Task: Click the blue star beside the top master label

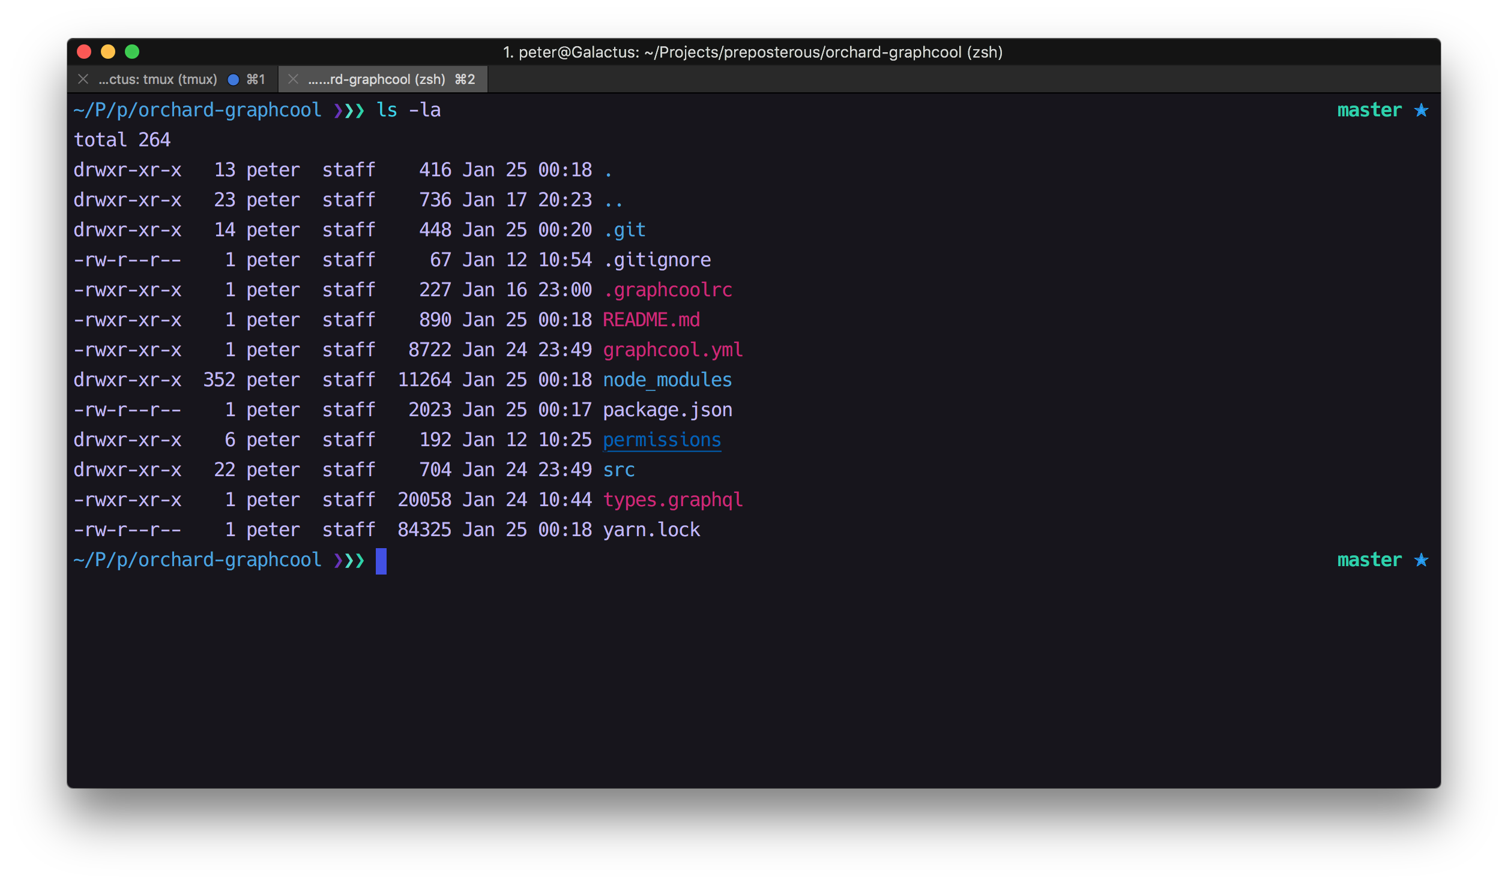Action: tap(1421, 110)
